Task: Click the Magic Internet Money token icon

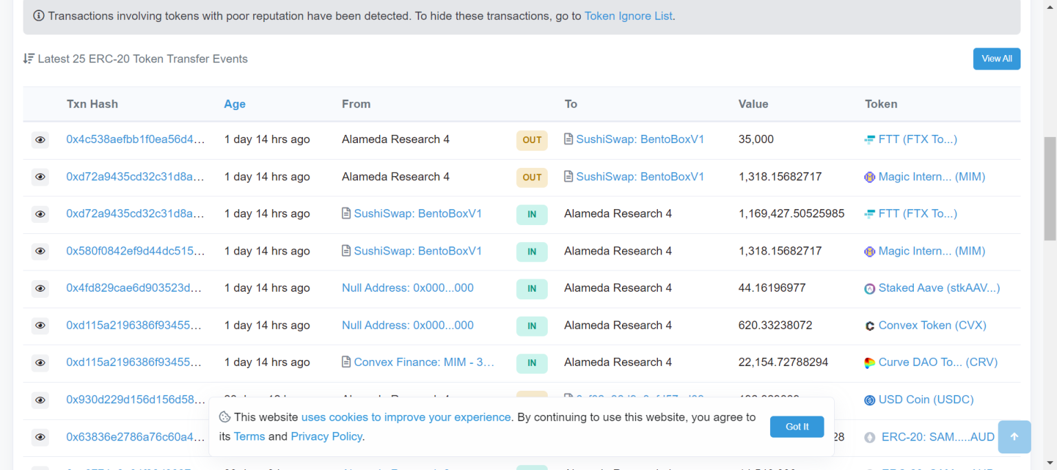Action: coord(868,177)
